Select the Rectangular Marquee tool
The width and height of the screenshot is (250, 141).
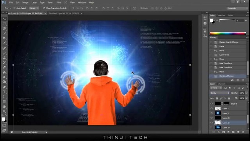coord(4,24)
